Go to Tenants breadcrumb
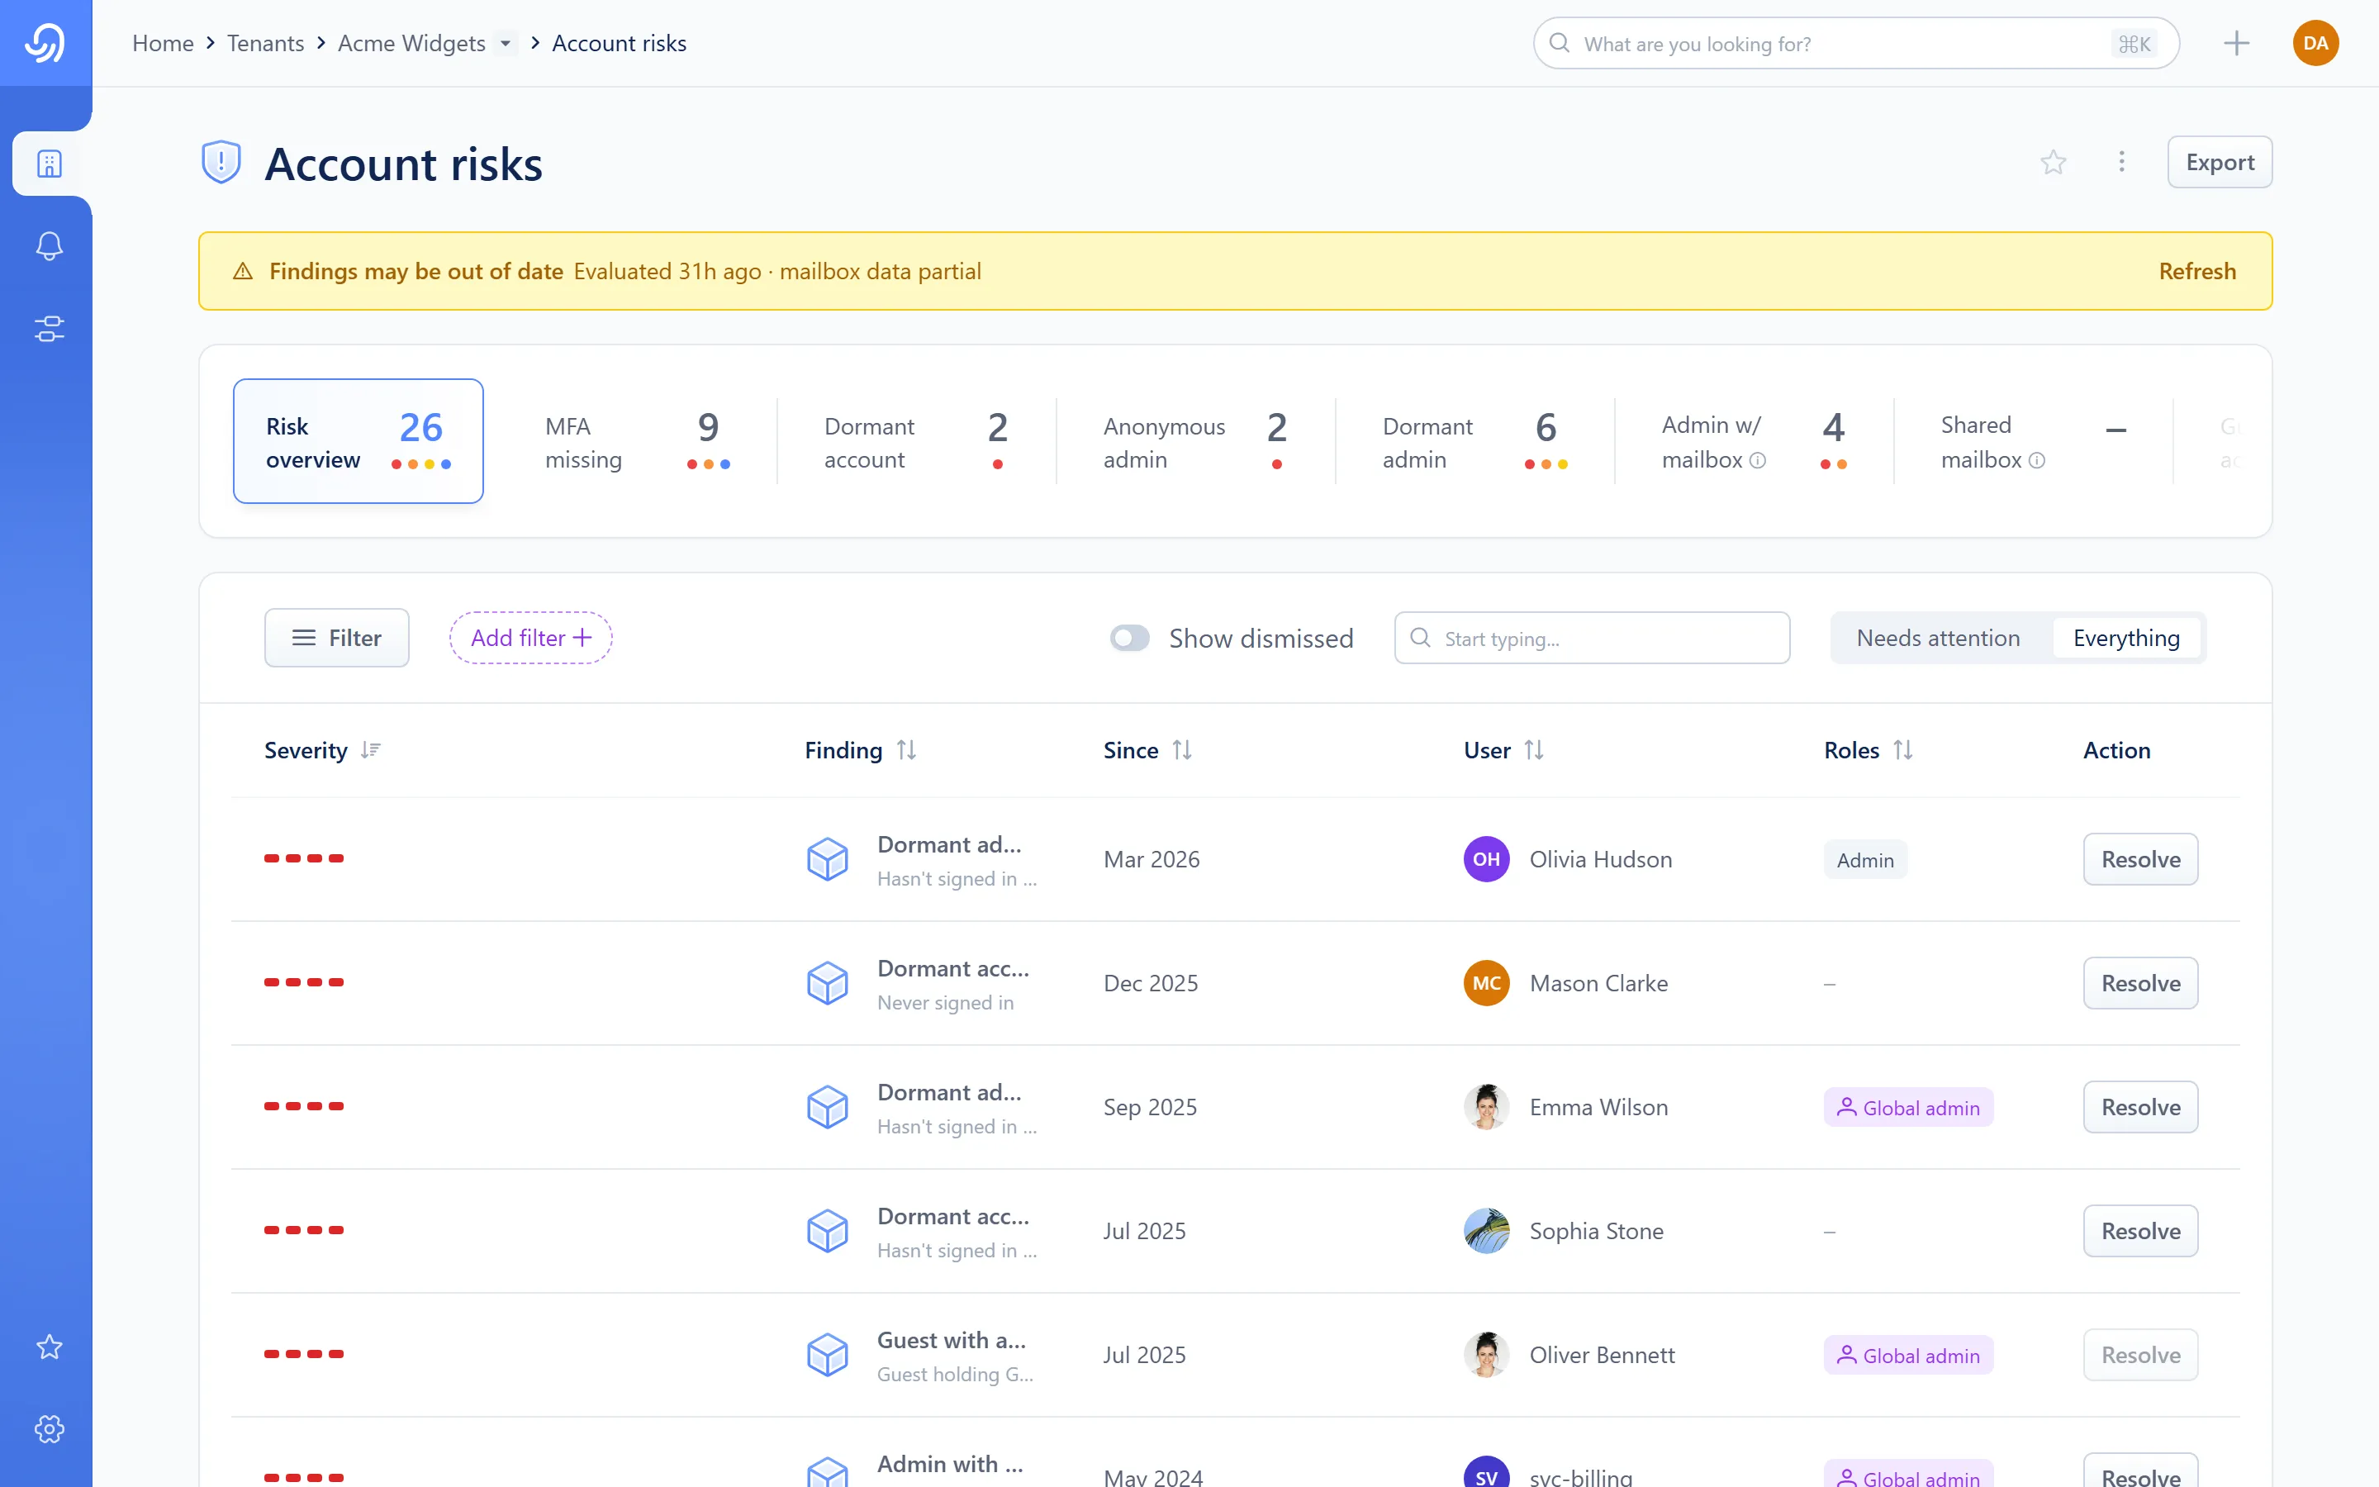Image resolution: width=2379 pixels, height=1487 pixels. point(265,43)
